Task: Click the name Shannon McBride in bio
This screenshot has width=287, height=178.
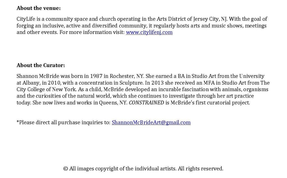Action: (x=38, y=76)
